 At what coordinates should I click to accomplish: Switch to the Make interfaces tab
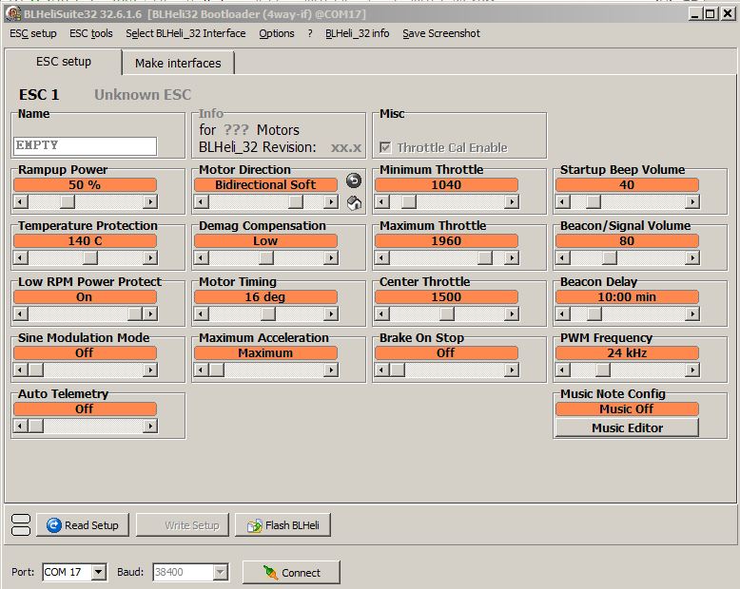click(x=178, y=63)
